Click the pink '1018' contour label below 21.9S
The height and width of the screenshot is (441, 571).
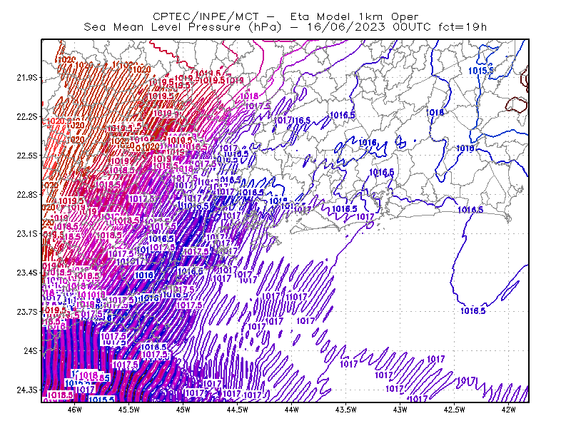[x=249, y=96]
